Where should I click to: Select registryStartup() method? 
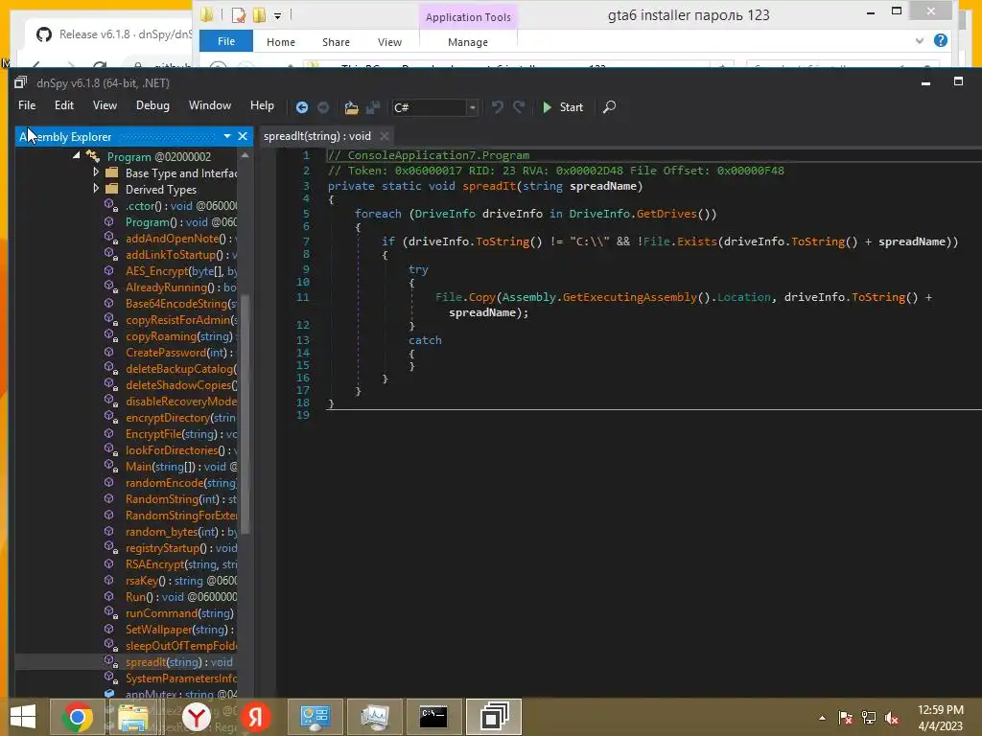click(181, 547)
